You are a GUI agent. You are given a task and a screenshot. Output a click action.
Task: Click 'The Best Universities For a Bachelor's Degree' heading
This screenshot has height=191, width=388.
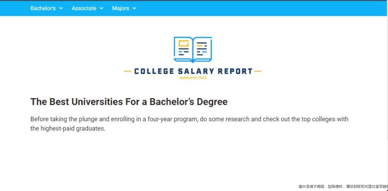point(129,102)
